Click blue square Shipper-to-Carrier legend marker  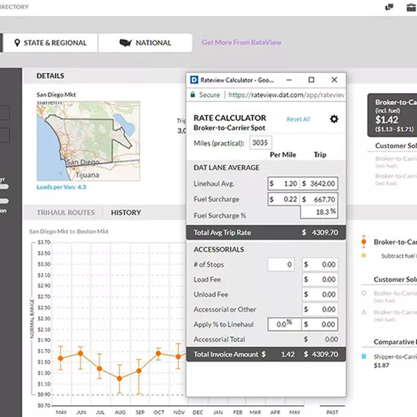[364, 356]
